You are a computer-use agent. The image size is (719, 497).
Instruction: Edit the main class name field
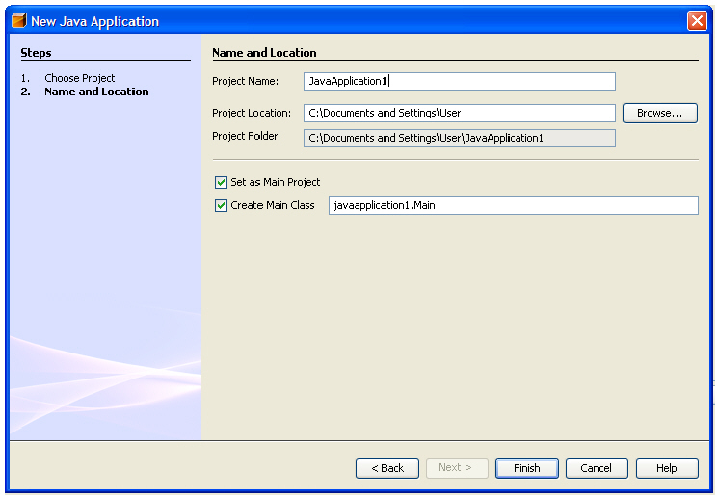514,206
